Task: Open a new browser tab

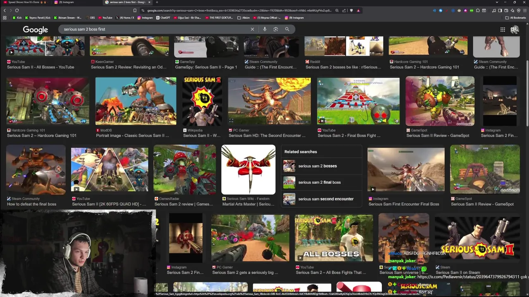Action: (x=157, y=2)
